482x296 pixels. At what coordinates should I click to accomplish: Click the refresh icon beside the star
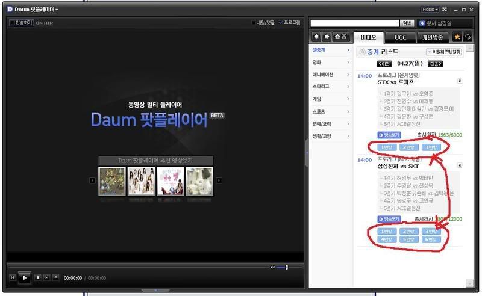[x=468, y=37]
